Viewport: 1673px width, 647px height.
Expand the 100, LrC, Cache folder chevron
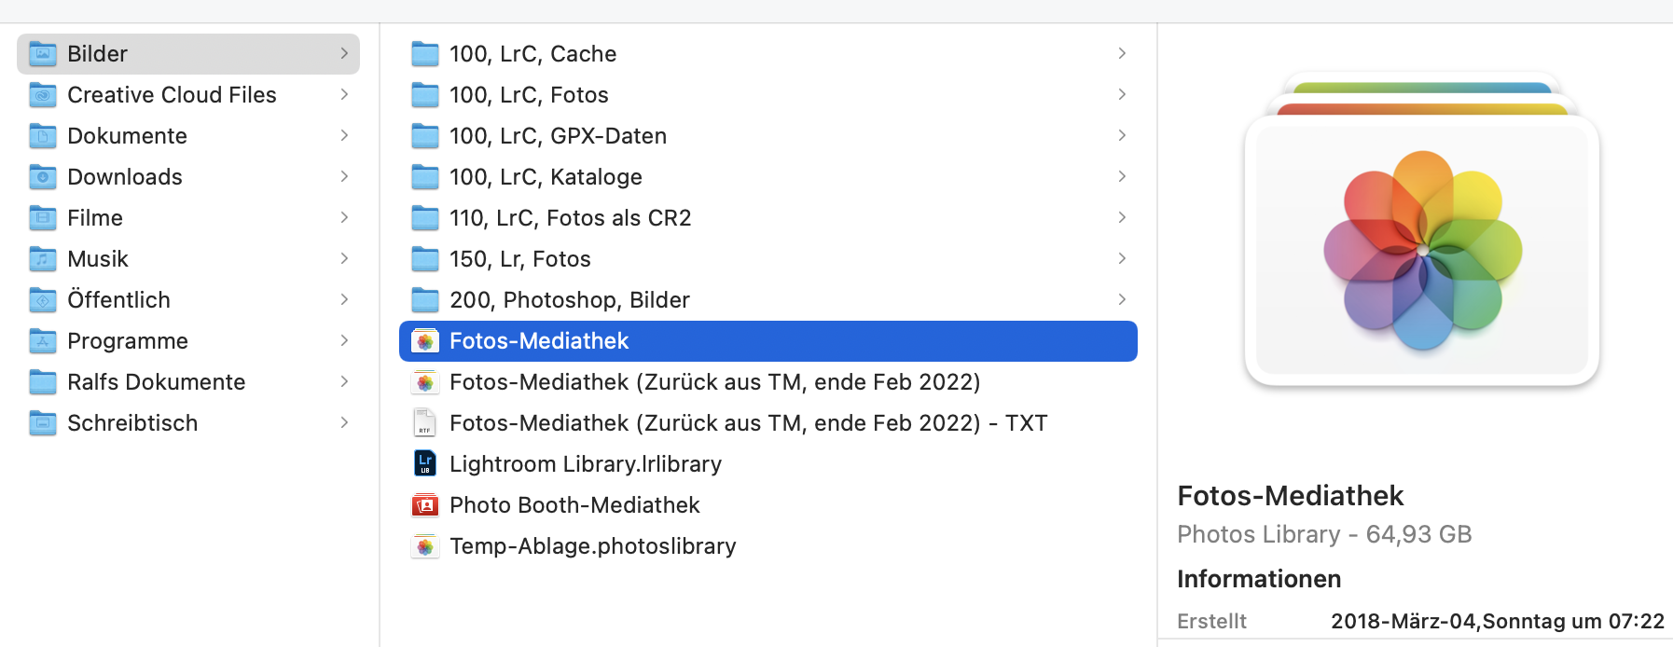click(1122, 54)
